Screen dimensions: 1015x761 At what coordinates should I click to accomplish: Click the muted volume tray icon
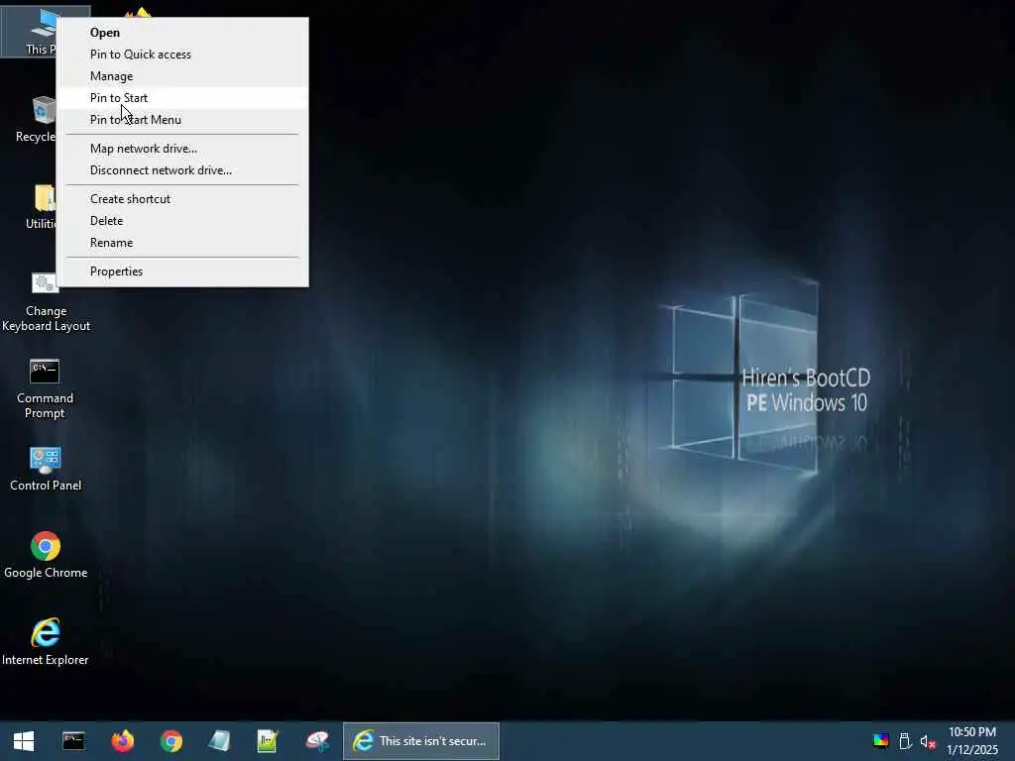[x=928, y=741]
